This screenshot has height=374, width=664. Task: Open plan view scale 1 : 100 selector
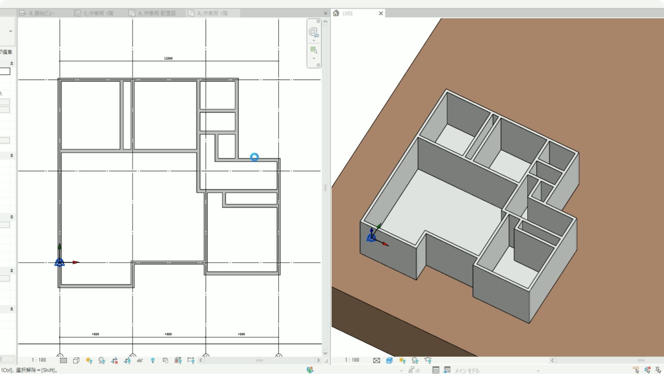pyautogui.click(x=39, y=360)
